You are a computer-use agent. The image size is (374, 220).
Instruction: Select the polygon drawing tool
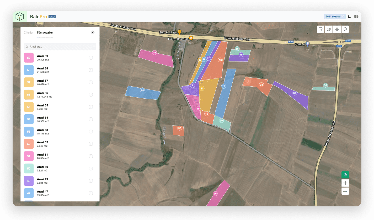337,29
